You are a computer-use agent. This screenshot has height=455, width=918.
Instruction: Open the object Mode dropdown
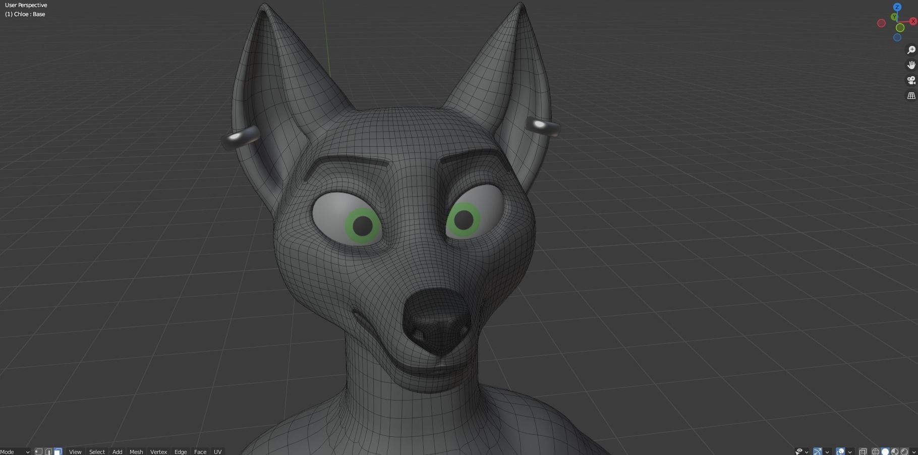(15, 451)
